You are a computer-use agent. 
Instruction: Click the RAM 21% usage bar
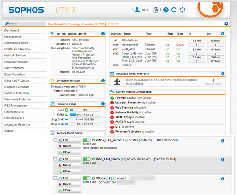click(x=85, y=115)
